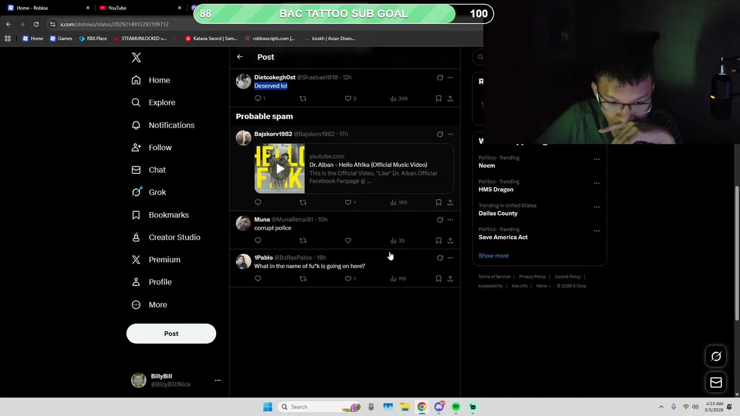The height and width of the screenshot is (416, 740).
Task: Open options for HMS Dragon trend
Action: point(596,183)
